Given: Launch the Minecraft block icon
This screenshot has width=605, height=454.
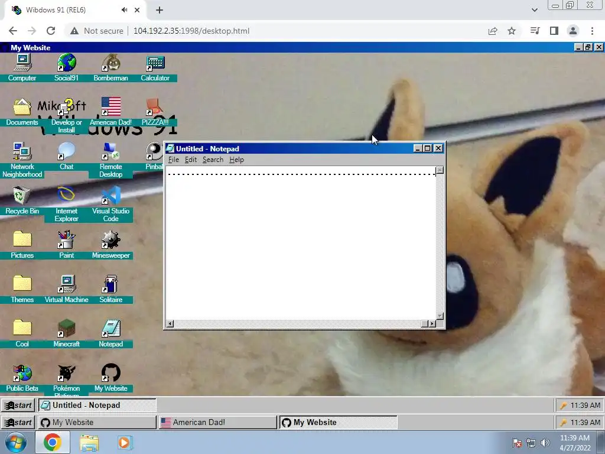Looking at the screenshot, I should click(66, 334).
